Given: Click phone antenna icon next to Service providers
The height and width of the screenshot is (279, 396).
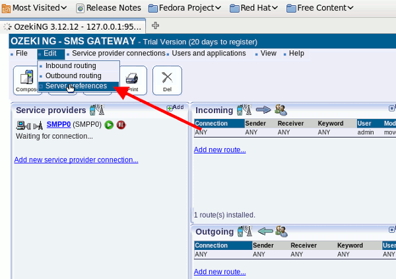Looking at the screenshot, I should click(x=97, y=110).
